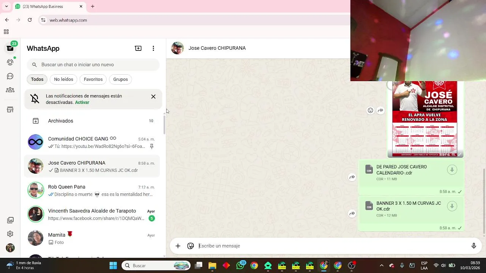Open WhatsApp settings gear icon

click(10, 234)
